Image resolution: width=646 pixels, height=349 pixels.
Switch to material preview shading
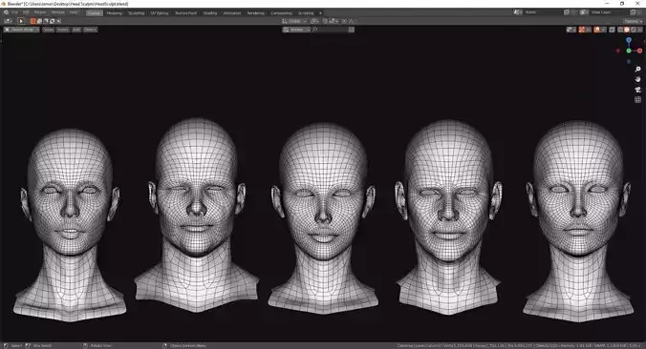634,30
